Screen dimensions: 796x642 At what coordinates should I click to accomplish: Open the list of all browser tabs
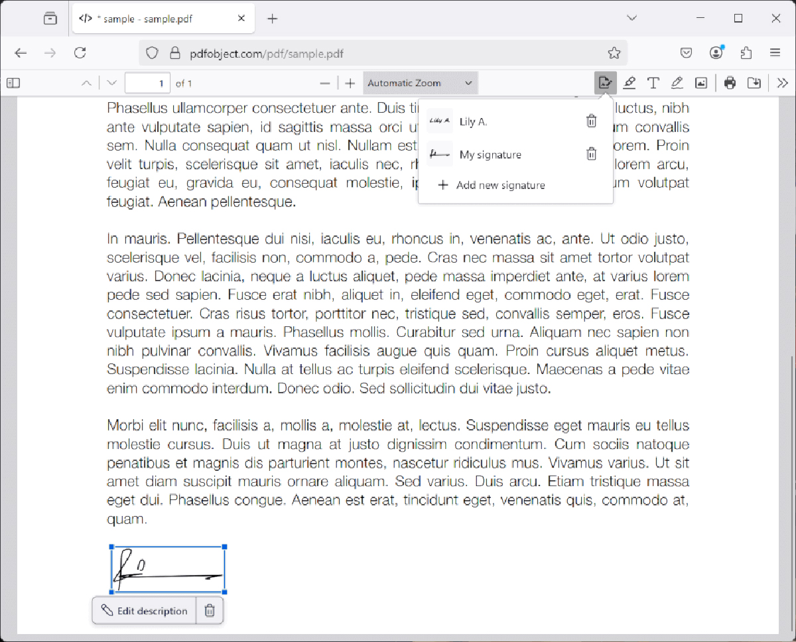coord(631,18)
